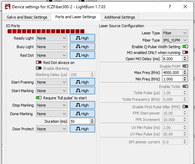Click IO port indicator 13
Image resolution: width=195 pixels, height=164 pixels.
[x=73, y=31]
